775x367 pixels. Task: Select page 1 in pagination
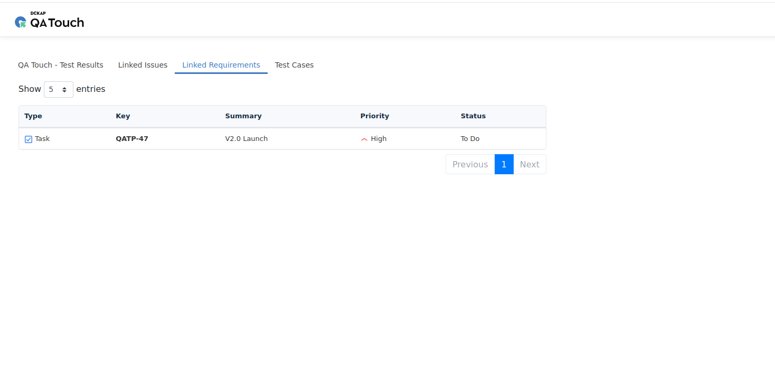(x=504, y=164)
